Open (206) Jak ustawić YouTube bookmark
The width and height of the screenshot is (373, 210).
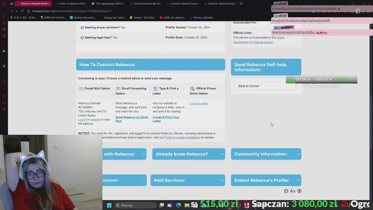[x=173, y=17]
